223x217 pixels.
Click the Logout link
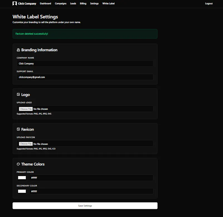coord(209,4)
